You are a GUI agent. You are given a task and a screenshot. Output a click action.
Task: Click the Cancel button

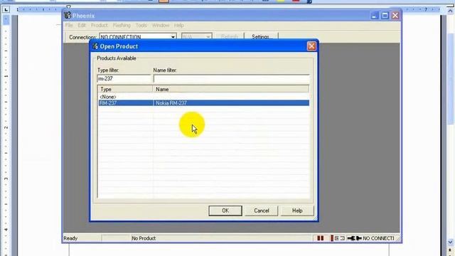click(262, 210)
